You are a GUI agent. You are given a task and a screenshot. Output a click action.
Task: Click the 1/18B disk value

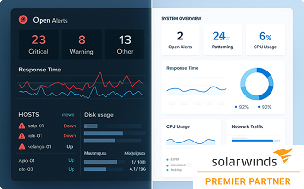pyautogui.click(x=139, y=162)
